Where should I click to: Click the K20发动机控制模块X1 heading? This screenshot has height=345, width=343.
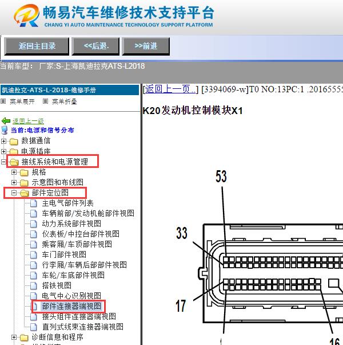[193, 111]
